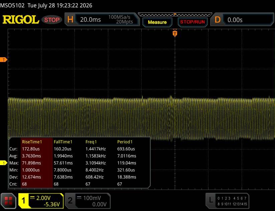Toggle channel 1 settings tab
Screen dimensions: 275x211
tap(23, 201)
